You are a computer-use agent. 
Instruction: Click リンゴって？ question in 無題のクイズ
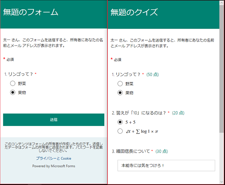[128, 74]
